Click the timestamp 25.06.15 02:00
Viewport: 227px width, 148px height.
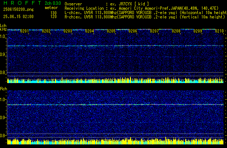click(x=18, y=17)
